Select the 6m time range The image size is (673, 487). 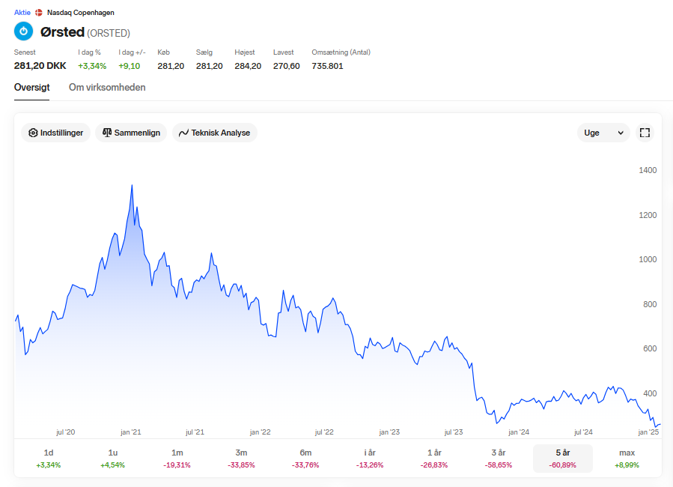(305, 459)
